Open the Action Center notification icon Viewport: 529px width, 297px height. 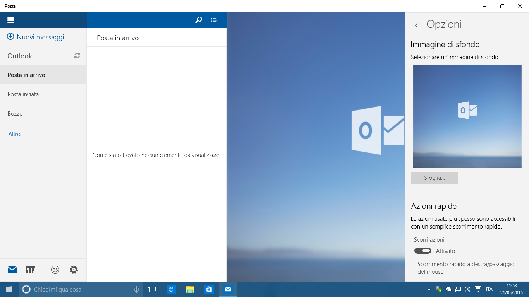click(x=478, y=289)
